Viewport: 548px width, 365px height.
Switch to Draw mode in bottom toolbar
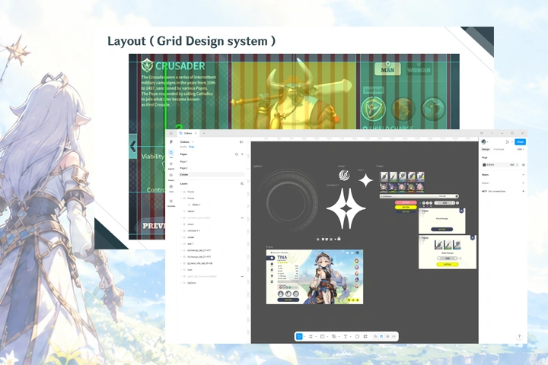[376, 336]
